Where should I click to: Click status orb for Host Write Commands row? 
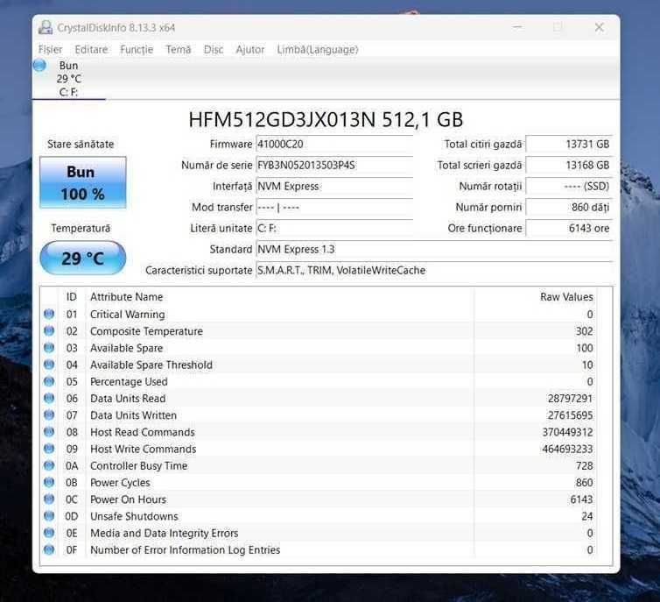(49, 449)
